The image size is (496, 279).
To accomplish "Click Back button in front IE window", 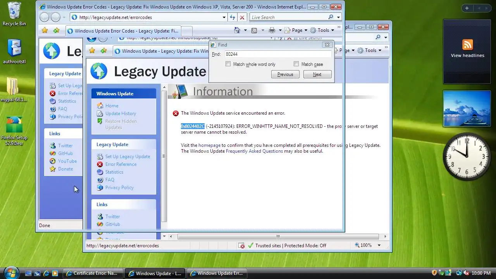I will pyautogui.click(x=45, y=17).
